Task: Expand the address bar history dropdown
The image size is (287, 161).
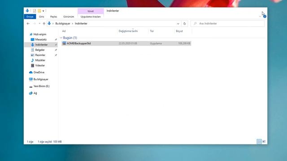Action: coord(178,24)
